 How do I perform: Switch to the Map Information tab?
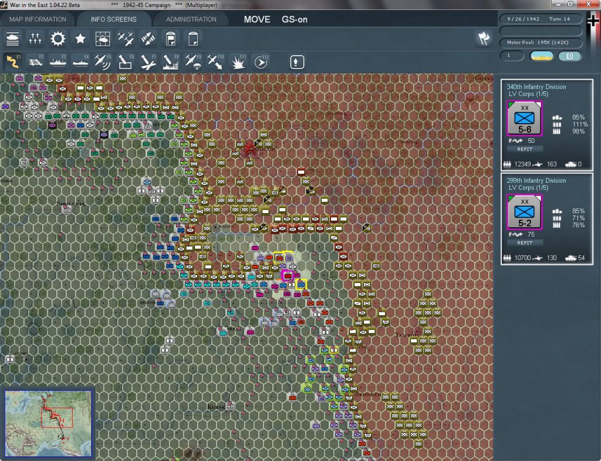coord(38,19)
